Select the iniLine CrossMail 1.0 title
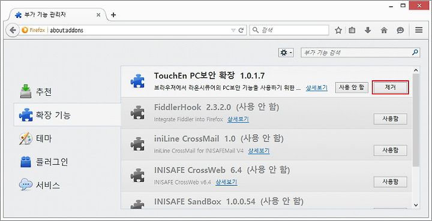The width and height of the screenshot is (432, 221). point(195,138)
